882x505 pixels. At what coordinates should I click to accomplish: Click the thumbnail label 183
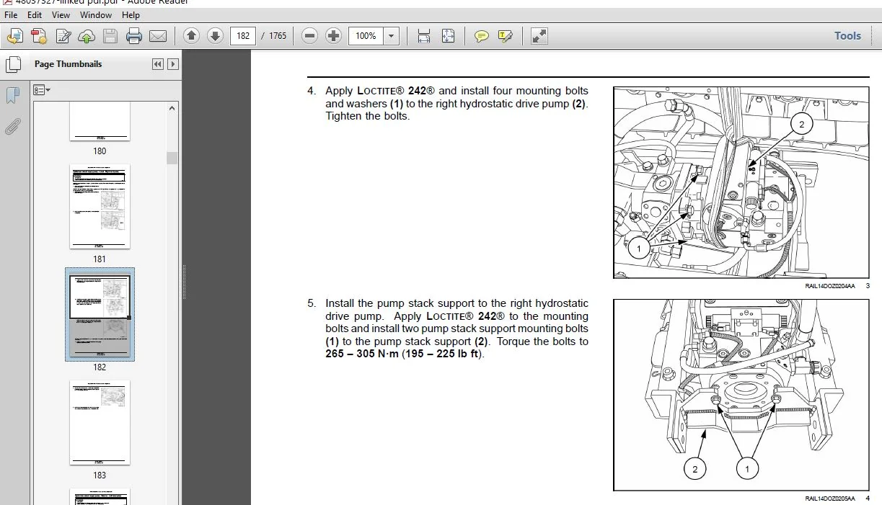[100, 475]
